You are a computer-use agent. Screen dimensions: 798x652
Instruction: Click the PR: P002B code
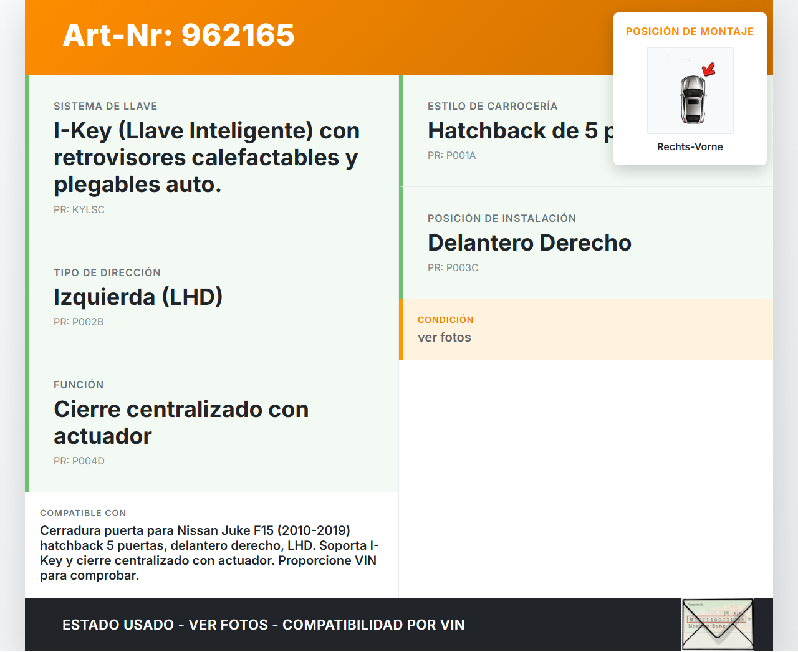point(79,322)
